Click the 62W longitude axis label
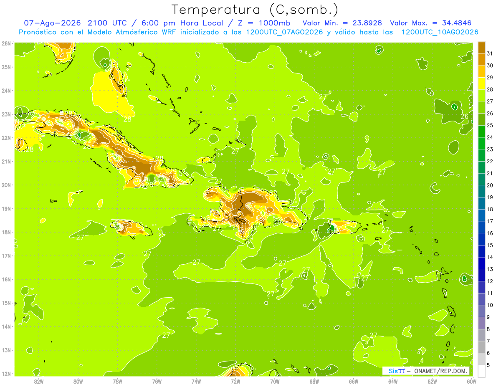The height and width of the screenshot is (387, 501). pyautogui.click(x=433, y=381)
